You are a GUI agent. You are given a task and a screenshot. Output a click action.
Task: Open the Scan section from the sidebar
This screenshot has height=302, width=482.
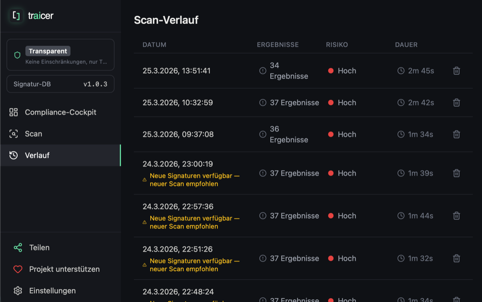pos(34,134)
